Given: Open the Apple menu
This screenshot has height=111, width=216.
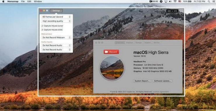Looking at the screenshot, I should [x=3, y=1].
